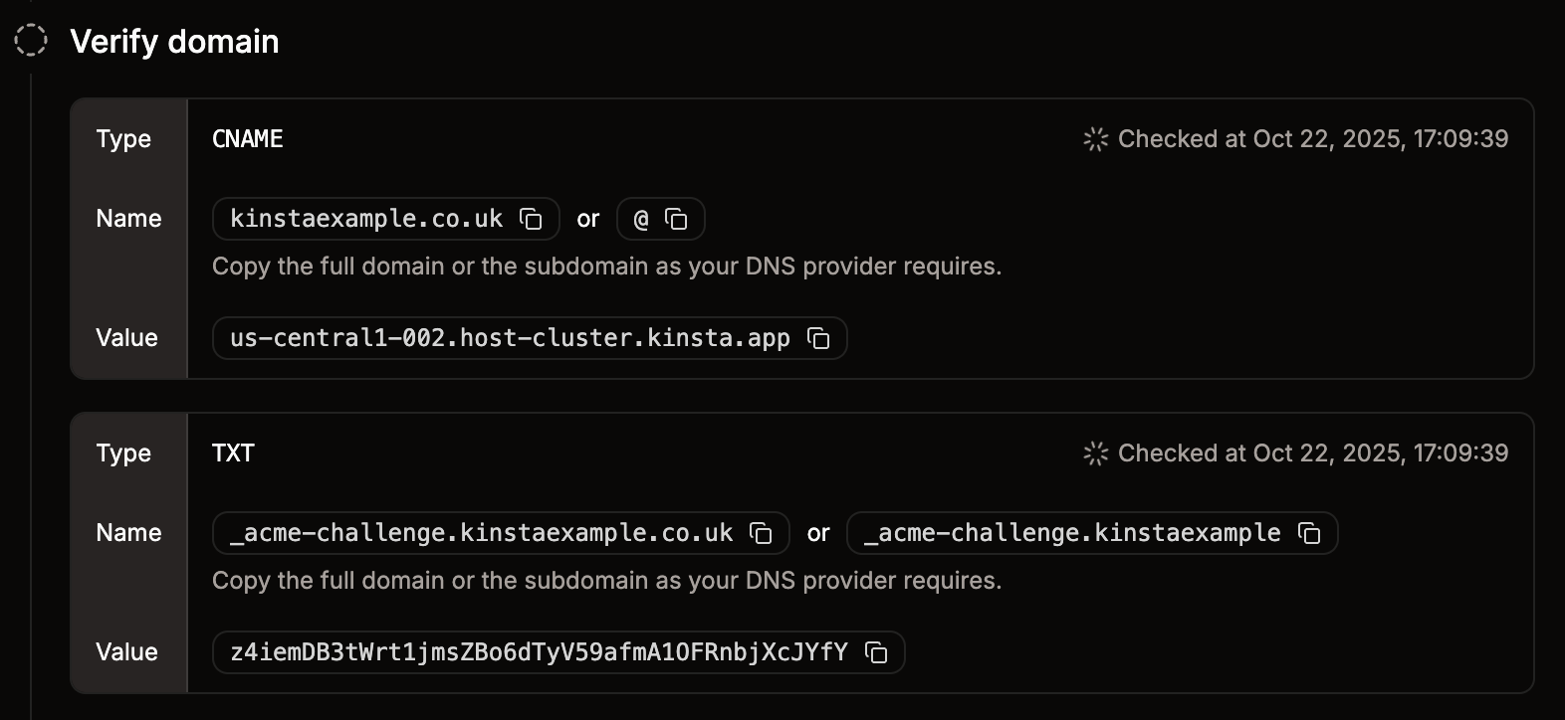This screenshot has width=1565, height=720.
Task: Copy the _acme-challenge.kinstaexample.co.uk TXT name
Action: pos(762,533)
